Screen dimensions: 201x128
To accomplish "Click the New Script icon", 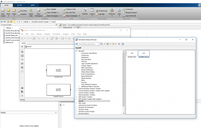I will pyautogui.click(x=3, y=10).
